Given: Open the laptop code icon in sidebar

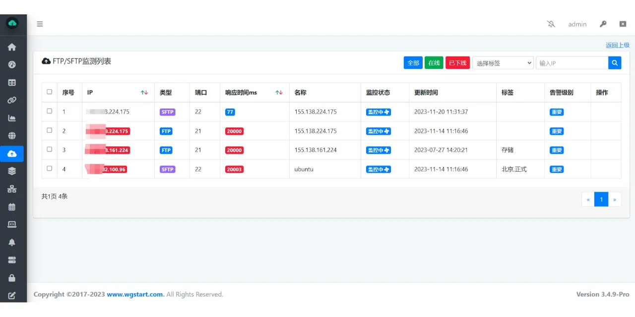Looking at the screenshot, I should click(x=12, y=224).
